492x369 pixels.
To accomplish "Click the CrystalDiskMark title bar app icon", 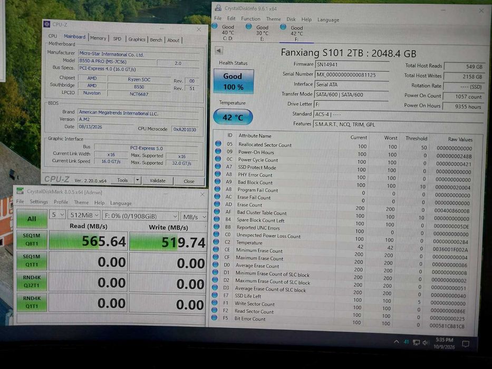I will 20,191.
